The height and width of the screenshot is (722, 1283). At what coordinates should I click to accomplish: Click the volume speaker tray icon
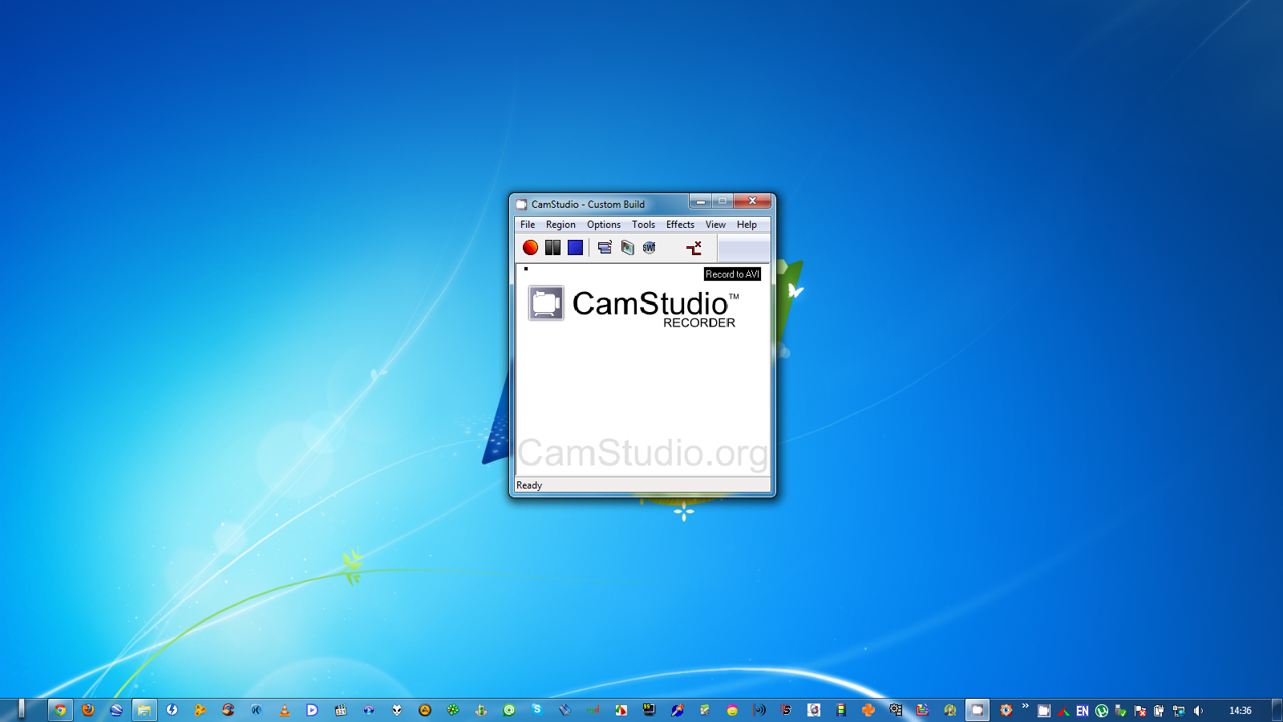(x=1198, y=711)
